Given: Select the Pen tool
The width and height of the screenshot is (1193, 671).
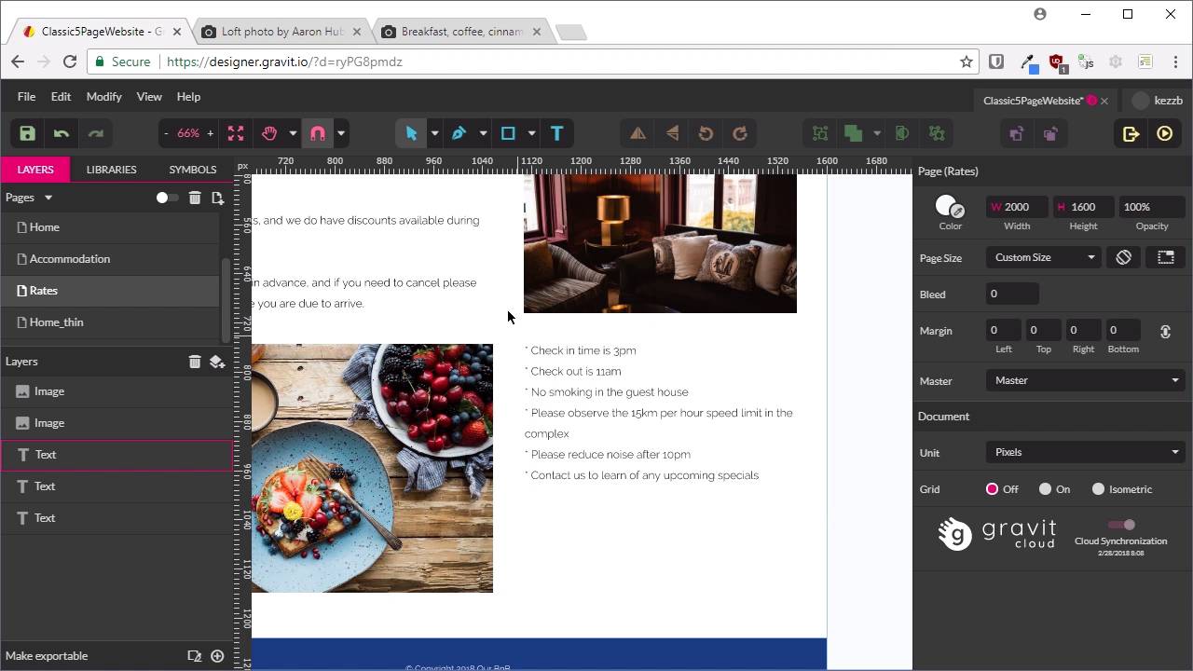Looking at the screenshot, I should (x=459, y=133).
